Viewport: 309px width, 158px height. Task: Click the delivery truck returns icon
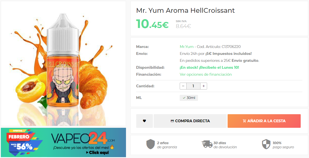click(207, 144)
